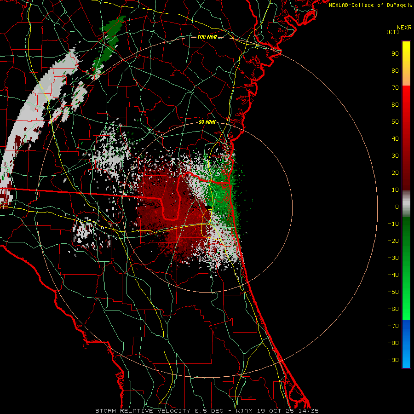414x414 pixels.
Task: Click the 19 OCT 25 date text
Action: point(276,411)
